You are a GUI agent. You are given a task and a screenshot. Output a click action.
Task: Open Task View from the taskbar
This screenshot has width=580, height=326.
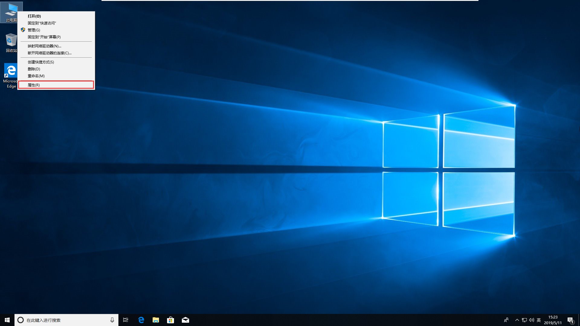pyautogui.click(x=126, y=320)
